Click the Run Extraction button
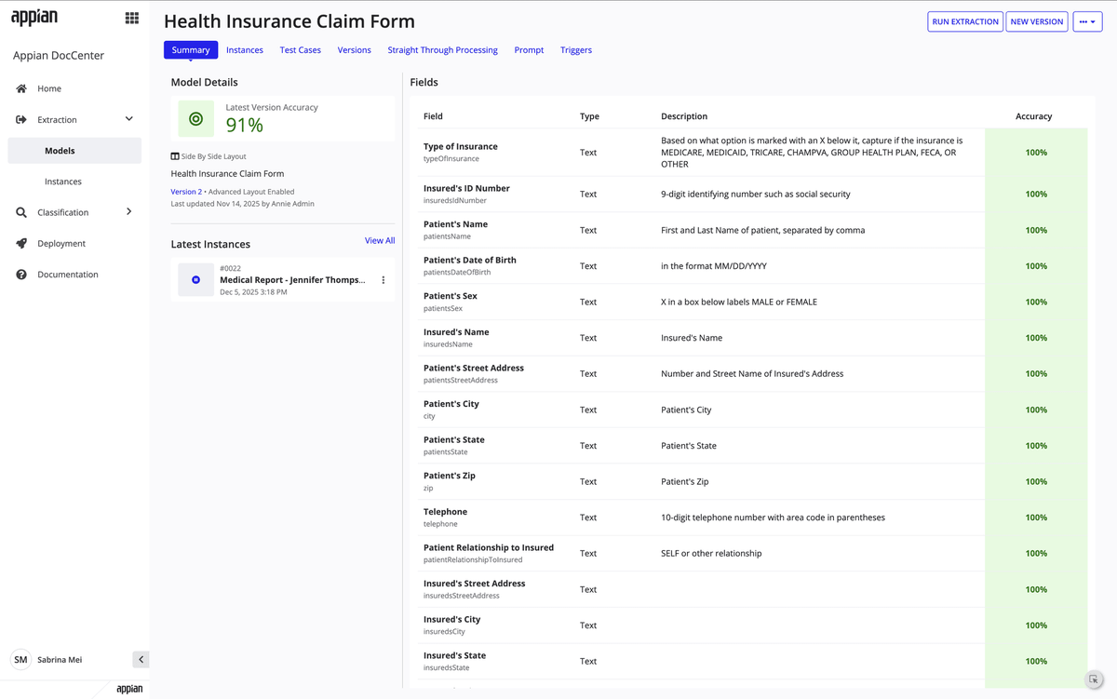This screenshot has height=699, width=1117. (965, 21)
